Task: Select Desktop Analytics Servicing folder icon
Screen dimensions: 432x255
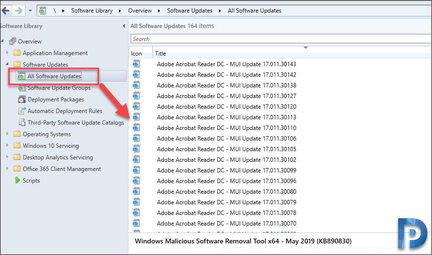Action: [17, 157]
